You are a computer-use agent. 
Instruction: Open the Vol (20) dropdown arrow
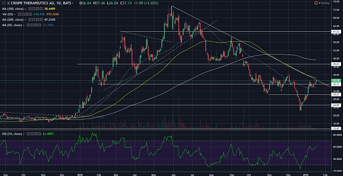click(15, 14)
